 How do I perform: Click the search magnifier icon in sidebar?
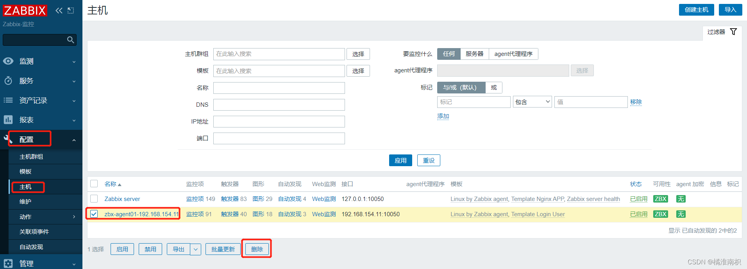pyautogui.click(x=70, y=40)
